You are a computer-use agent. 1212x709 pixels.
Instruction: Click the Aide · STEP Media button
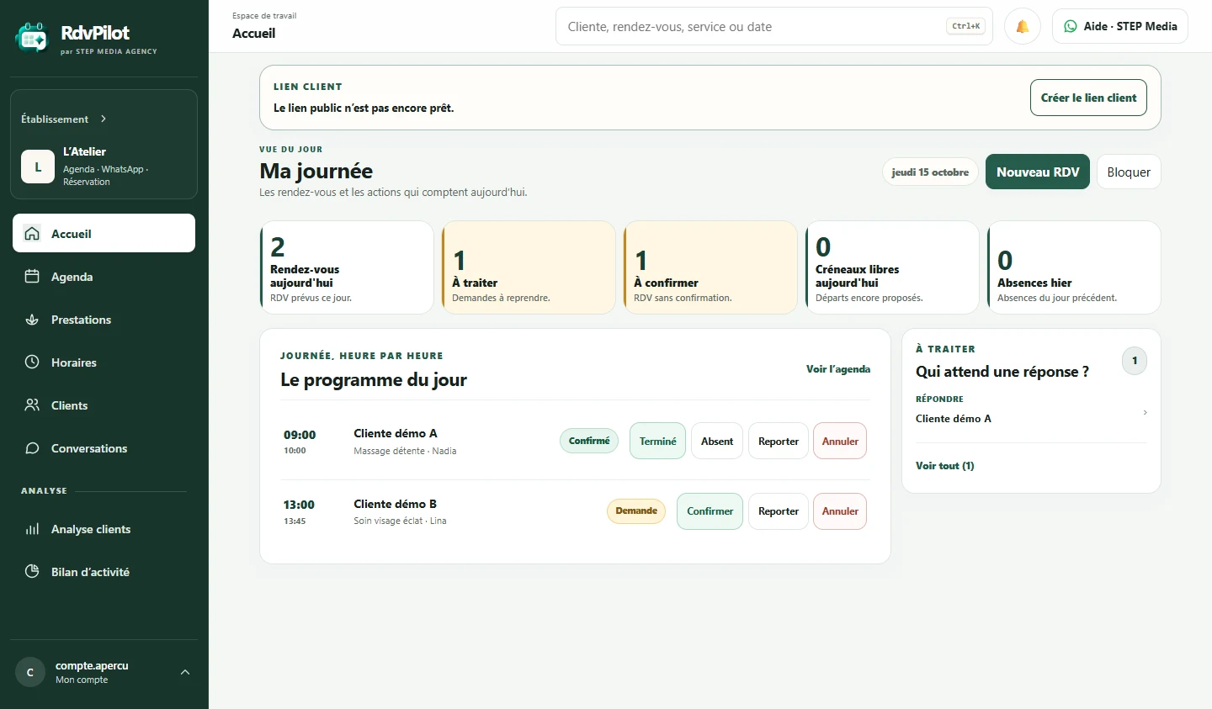1120,26
